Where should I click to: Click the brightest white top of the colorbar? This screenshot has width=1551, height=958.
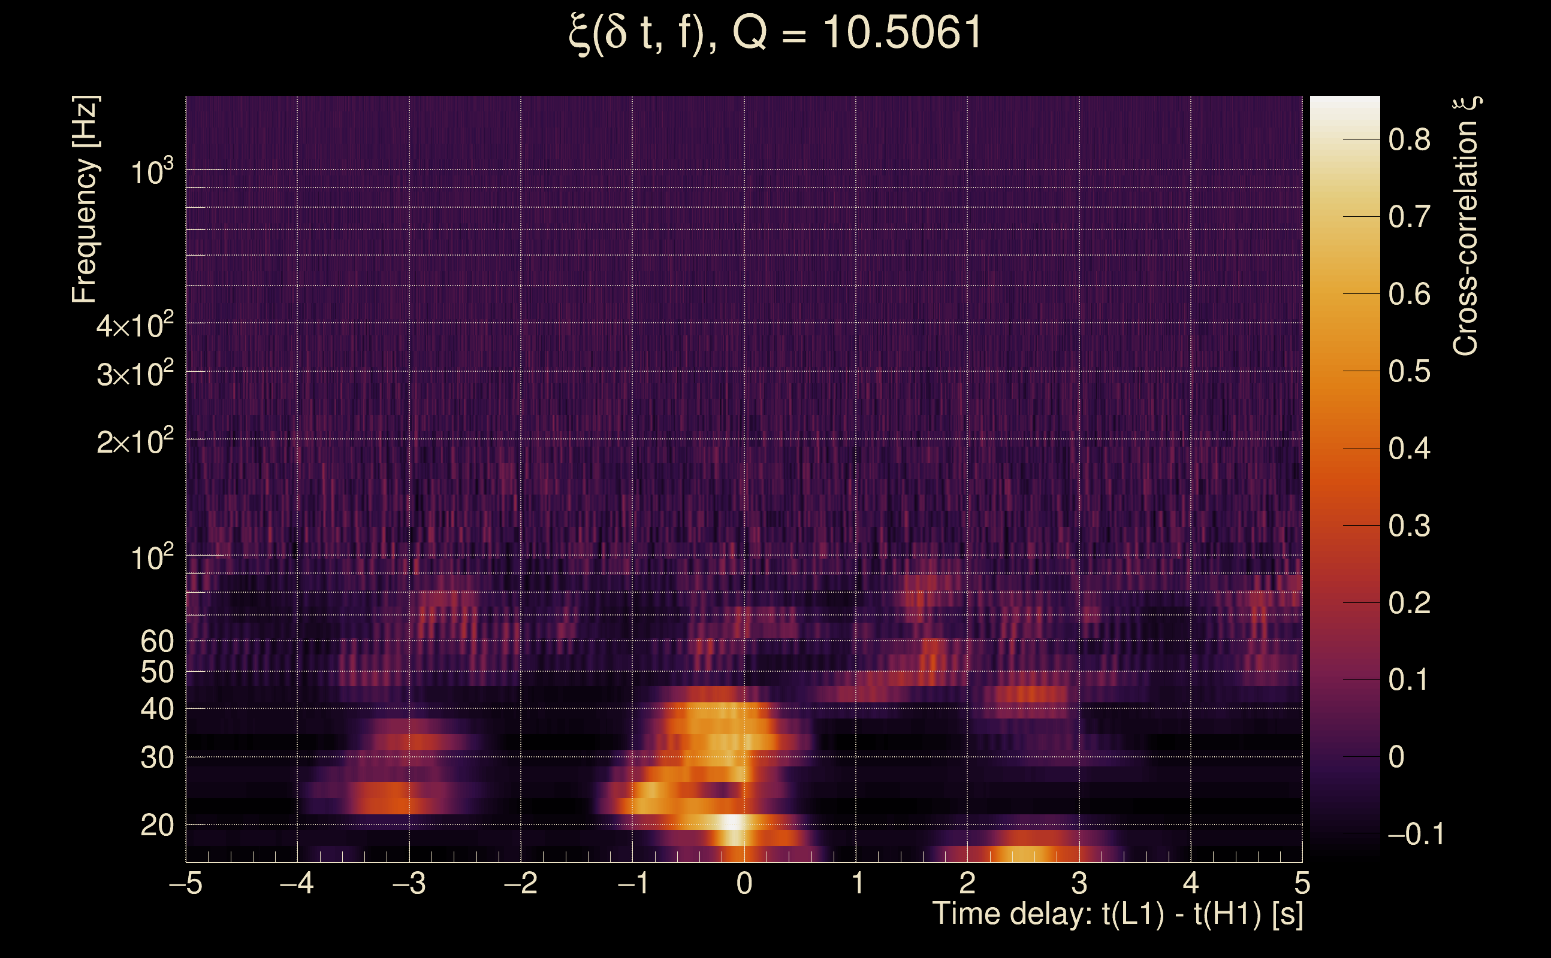point(1344,105)
